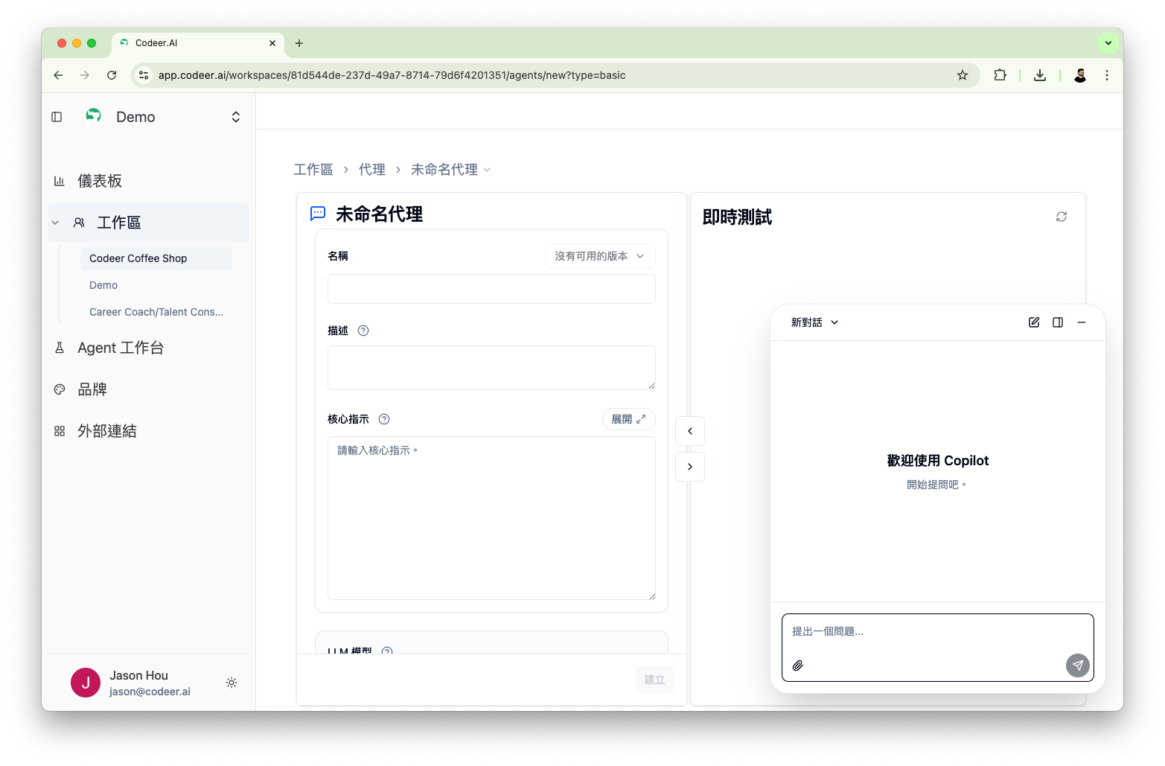1165x766 pixels.
Task: Select the dashboard 儀表板 icon in sidebar
Action: 60,180
